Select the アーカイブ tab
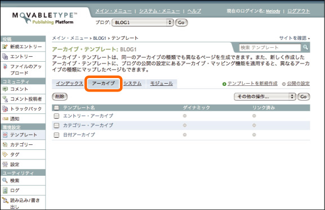This screenshot has width=325, height=210. click(104, 84)
